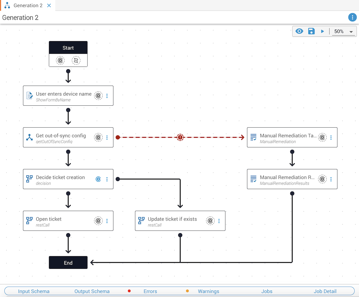Open the Output Schema tab

[x=92, y=291]
